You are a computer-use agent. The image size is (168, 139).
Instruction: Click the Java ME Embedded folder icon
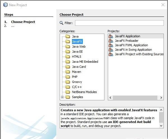tap(68, 62)
